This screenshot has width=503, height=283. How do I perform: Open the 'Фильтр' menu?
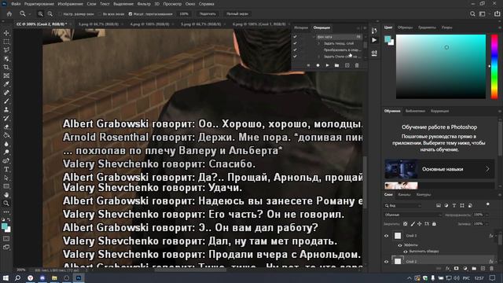144,4
